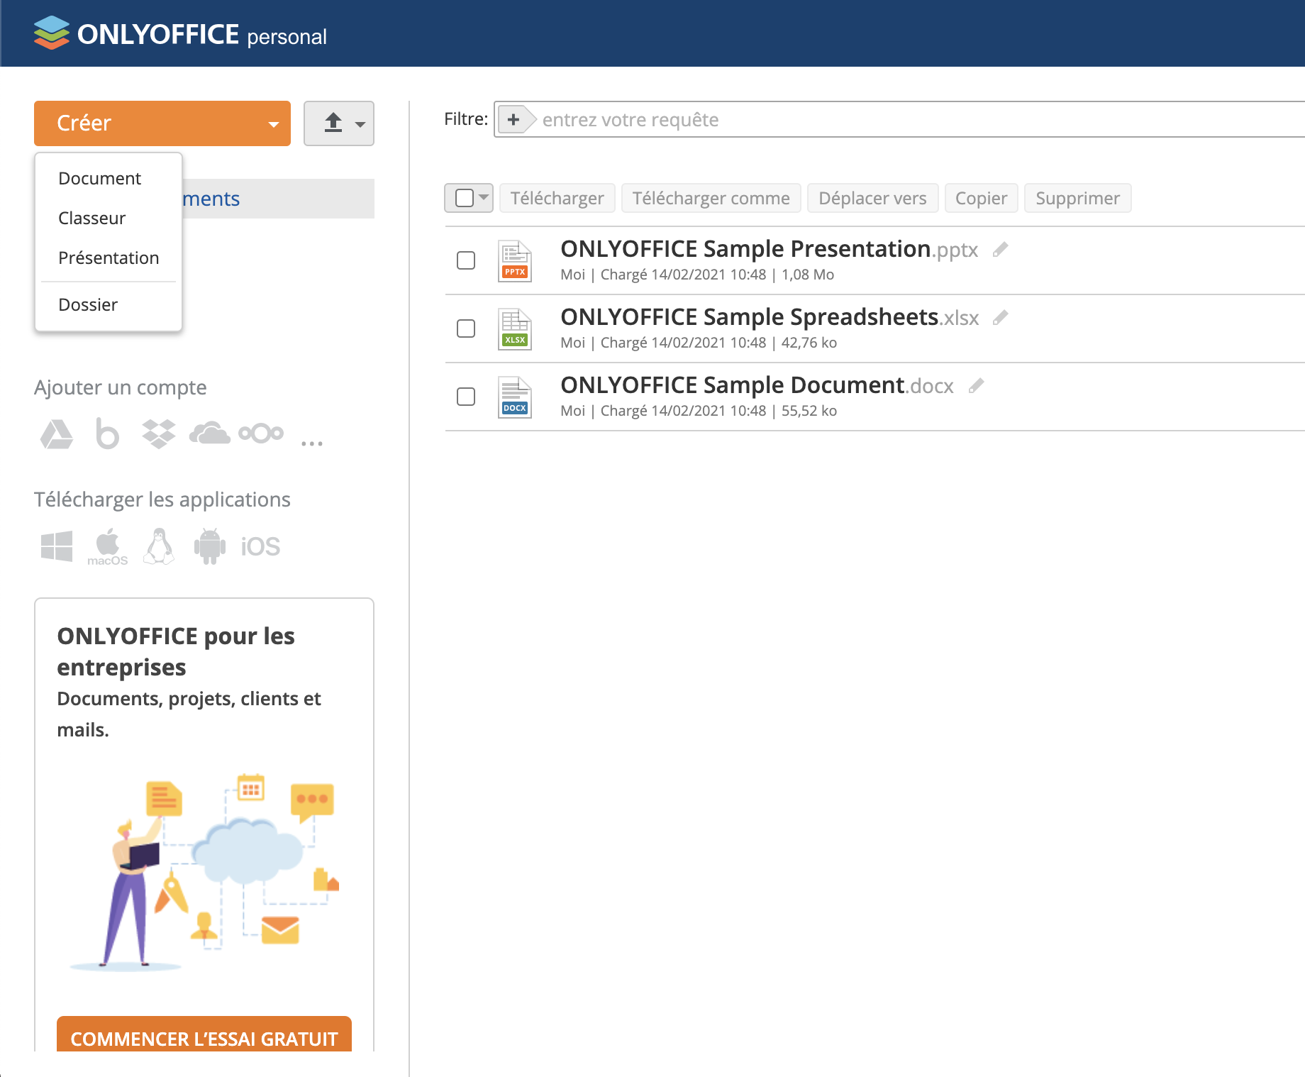This screenshot has height=1077, width=1305.
Task: Open ONLYOFFICE Sample Spreadsheets file
Action: [x=749, y=317]
